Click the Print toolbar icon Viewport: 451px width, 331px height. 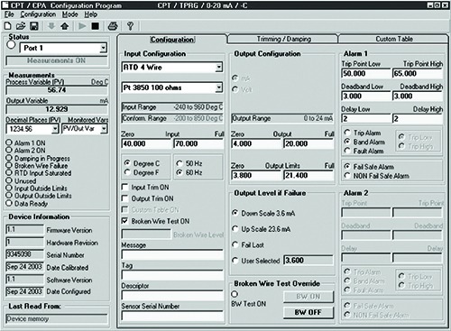[x=113, y=26]
